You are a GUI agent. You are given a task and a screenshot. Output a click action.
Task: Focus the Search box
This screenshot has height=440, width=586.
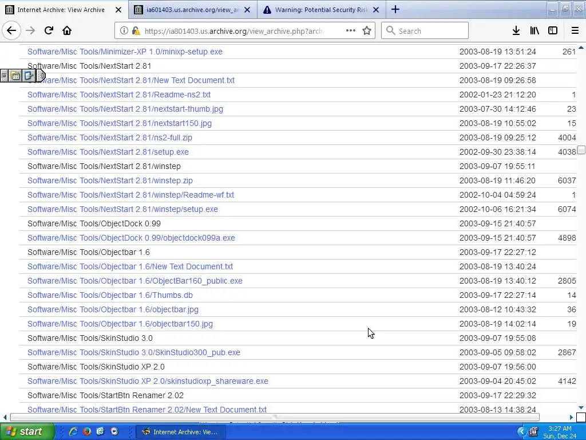point(425,31)
